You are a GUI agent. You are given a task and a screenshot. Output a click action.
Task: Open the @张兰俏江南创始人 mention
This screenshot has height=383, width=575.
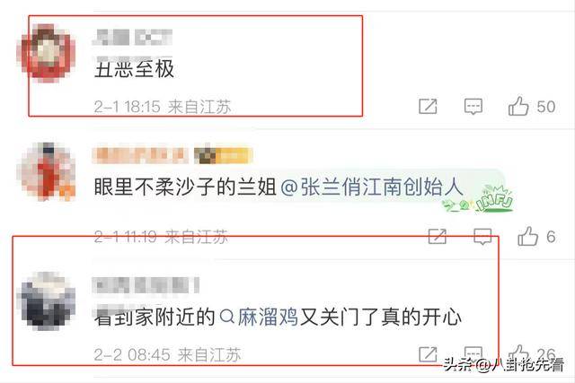tap(371, 187)
